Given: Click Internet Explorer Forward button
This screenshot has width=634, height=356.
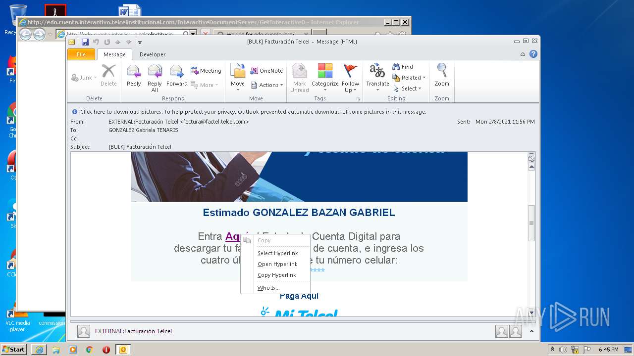Looking at the screenshot, I should 39,34.
